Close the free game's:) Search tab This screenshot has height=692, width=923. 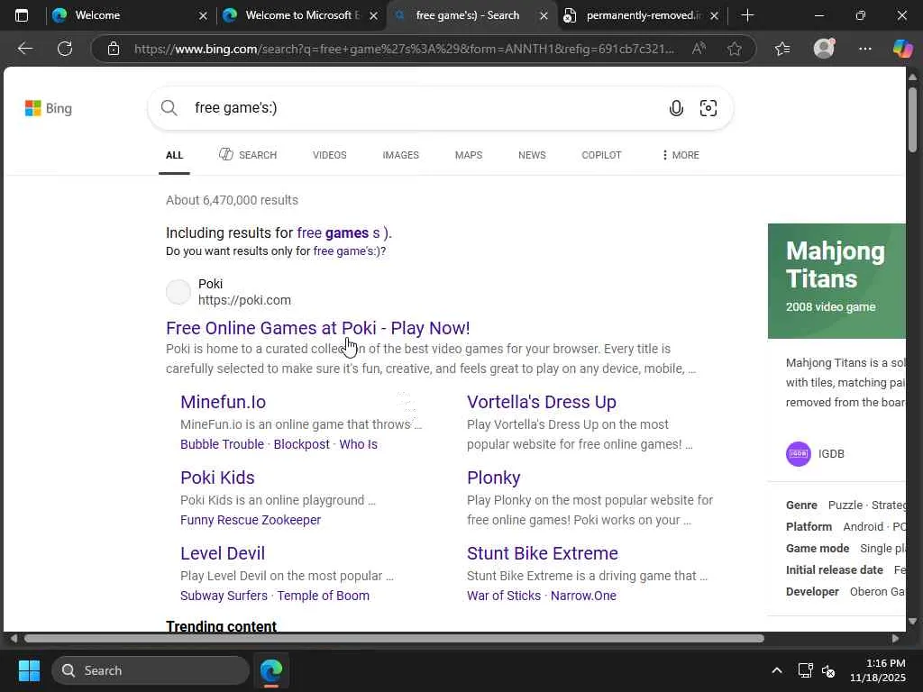[544, 16]
